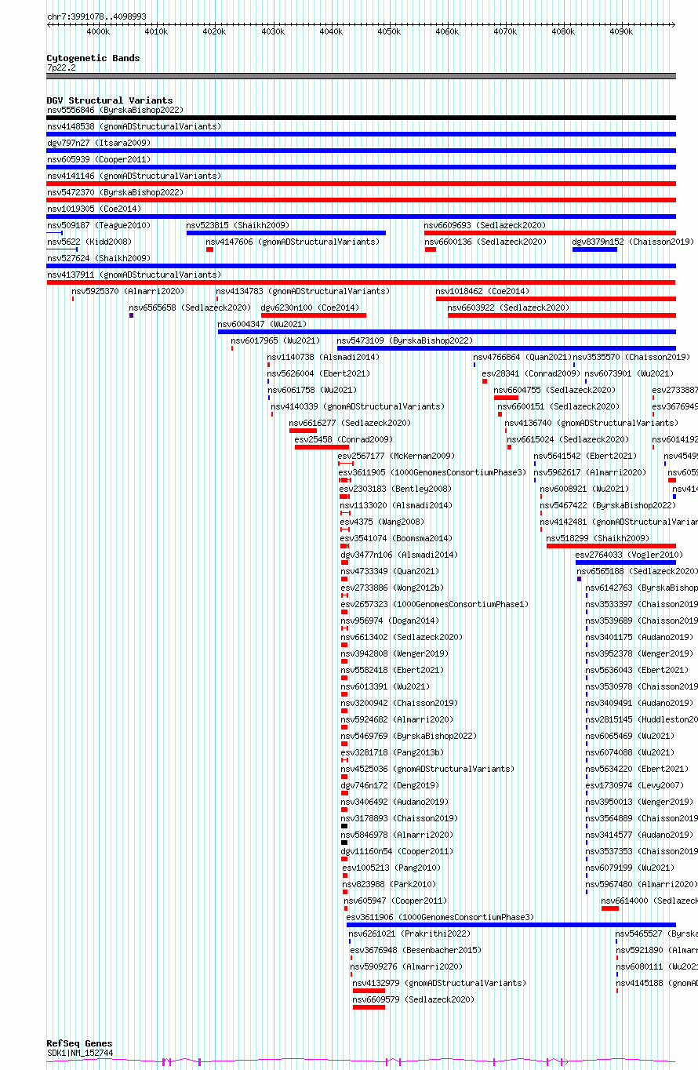Click nsv4137911 gnomAD variant label
The width and height of the screenshot is (698, 1070).
pos(134,275)
